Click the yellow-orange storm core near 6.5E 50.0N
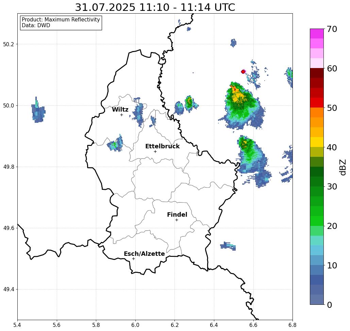 [x=238, y=96]
